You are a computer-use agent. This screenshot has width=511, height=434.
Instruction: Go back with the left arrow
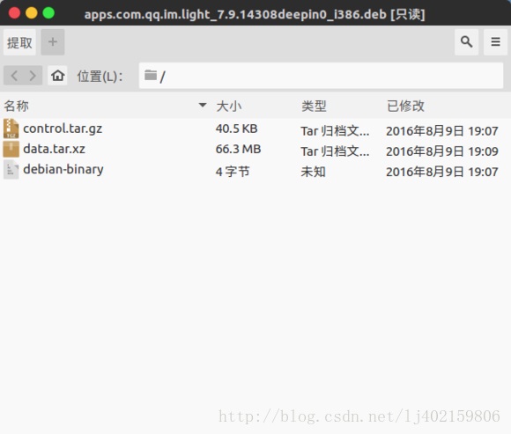[14, 76]
